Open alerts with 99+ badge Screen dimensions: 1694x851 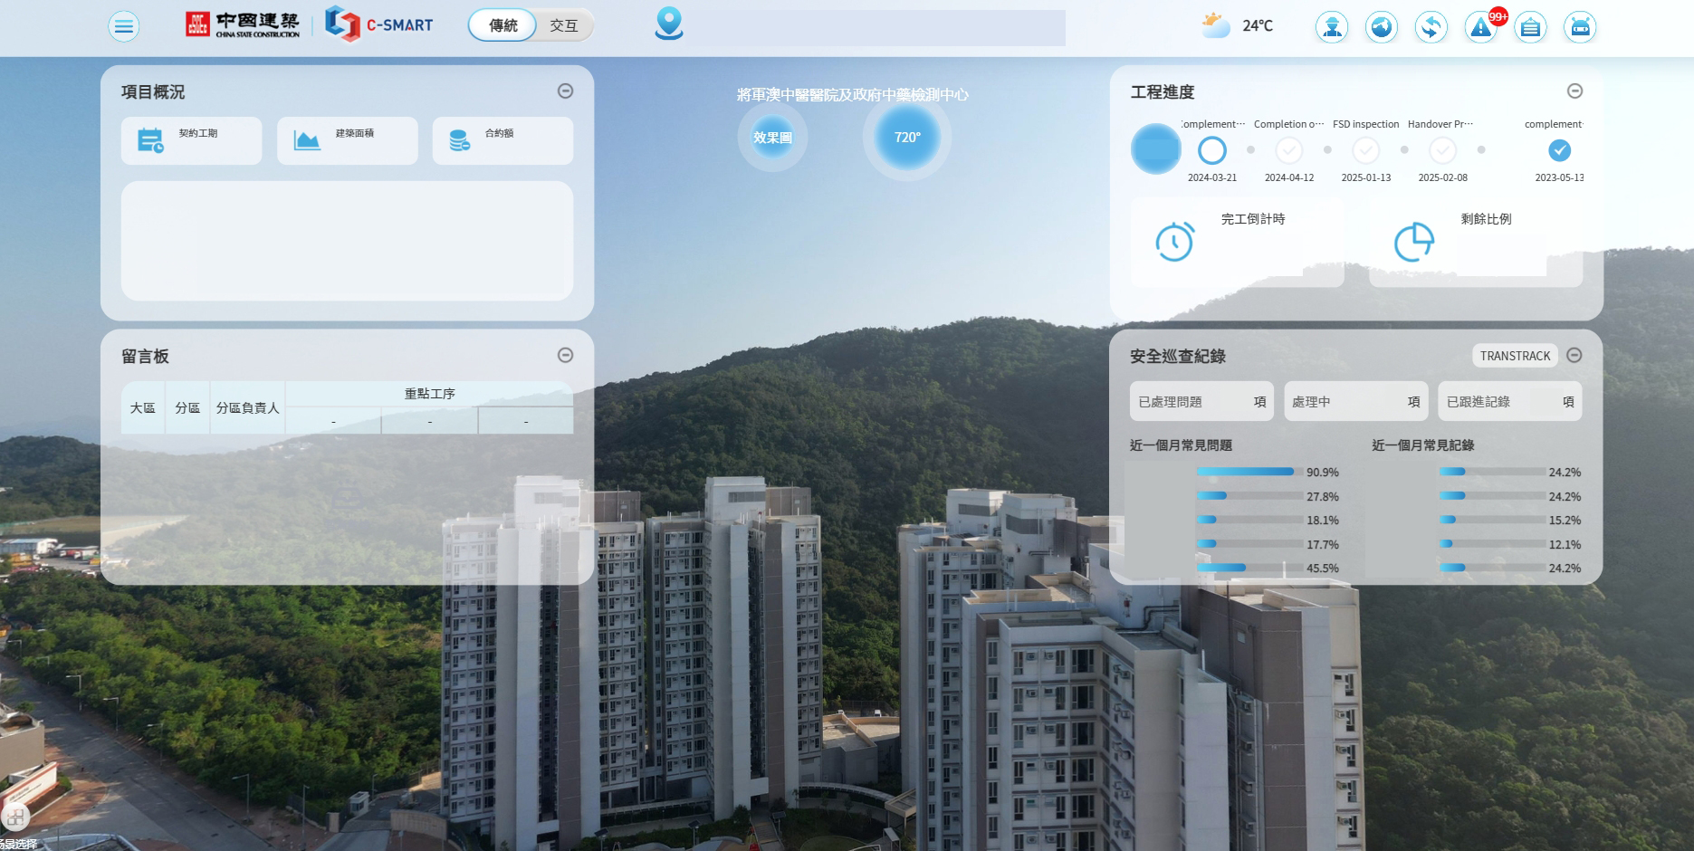pos(1482,27)
